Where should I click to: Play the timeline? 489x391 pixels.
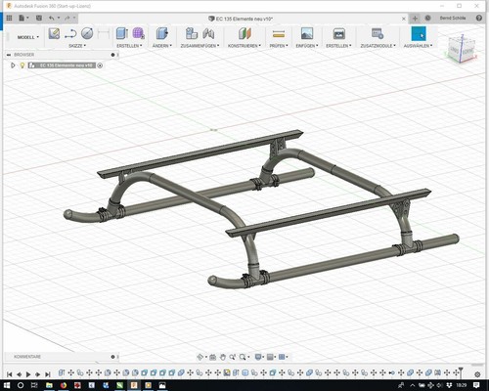click(28, 374)
